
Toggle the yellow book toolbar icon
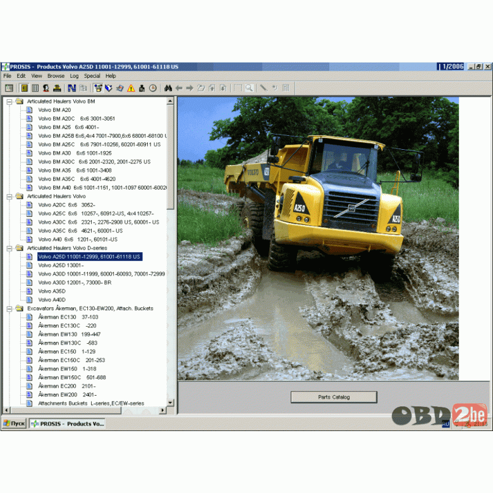(24, 88)
